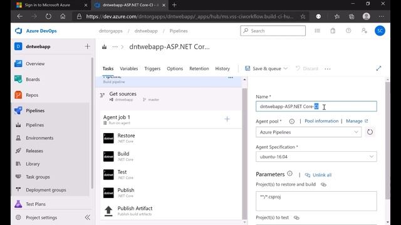Viewport: 401px width, 225px height.
Task: Select the Get sources step
Action: [x=169, y=96]
